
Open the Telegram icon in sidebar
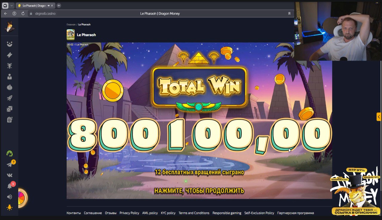[x=10, y=164]
